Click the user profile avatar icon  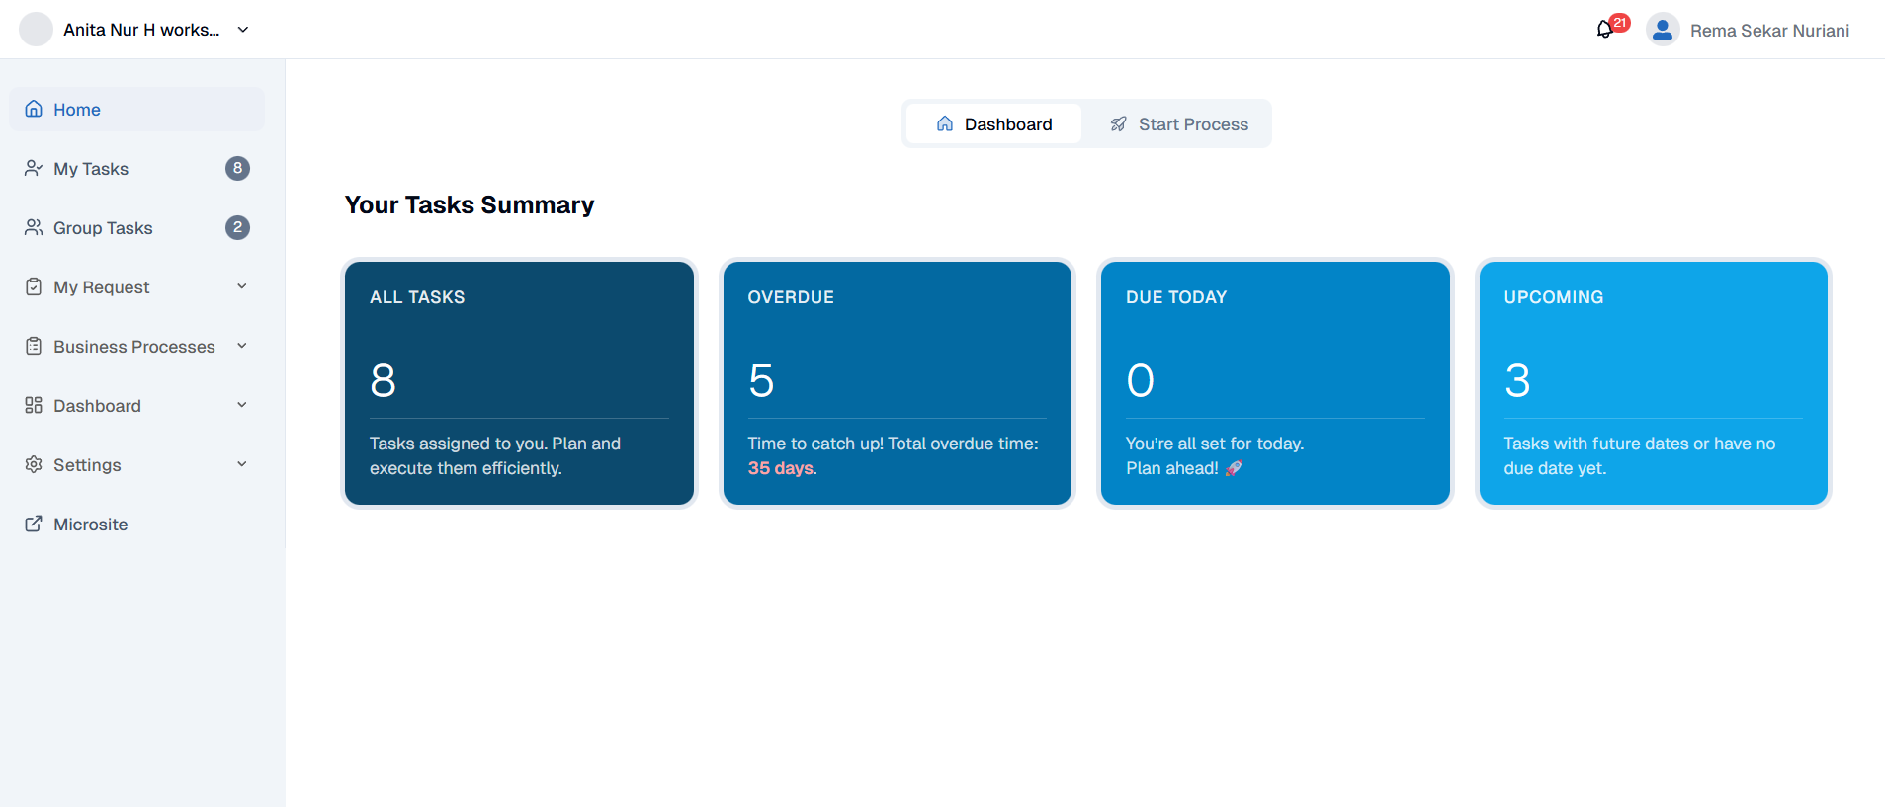(x=1663, y=30)
